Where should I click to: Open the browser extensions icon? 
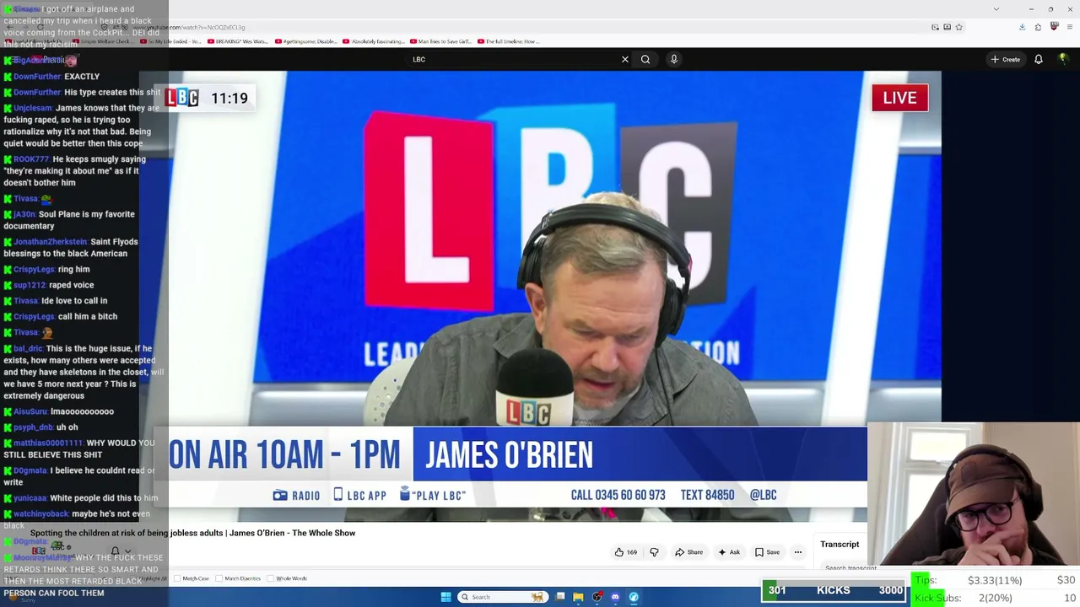point(1038,27)
